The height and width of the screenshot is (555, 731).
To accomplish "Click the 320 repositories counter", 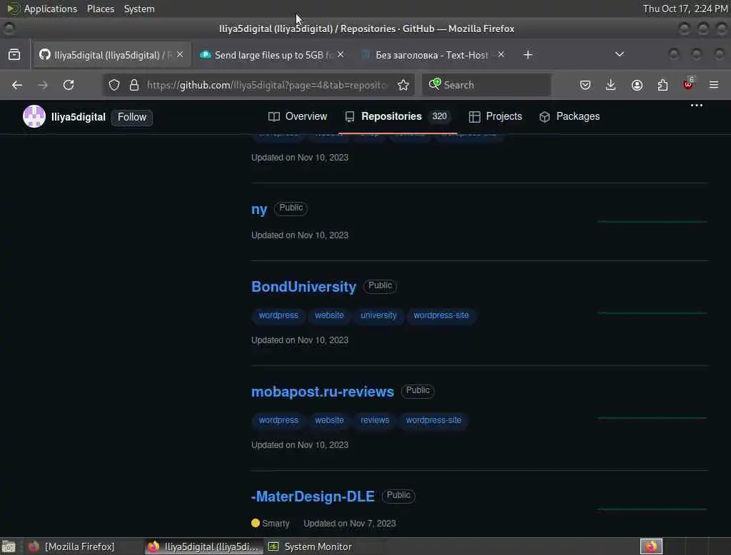I will 439,116.
